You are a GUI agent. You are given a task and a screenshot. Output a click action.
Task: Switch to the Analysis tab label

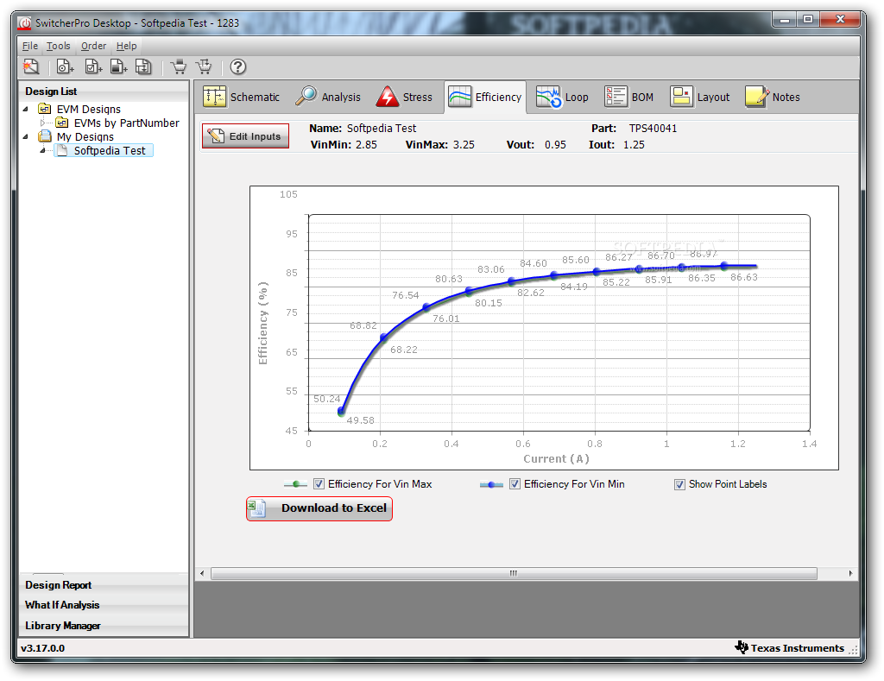coord(341,97)
